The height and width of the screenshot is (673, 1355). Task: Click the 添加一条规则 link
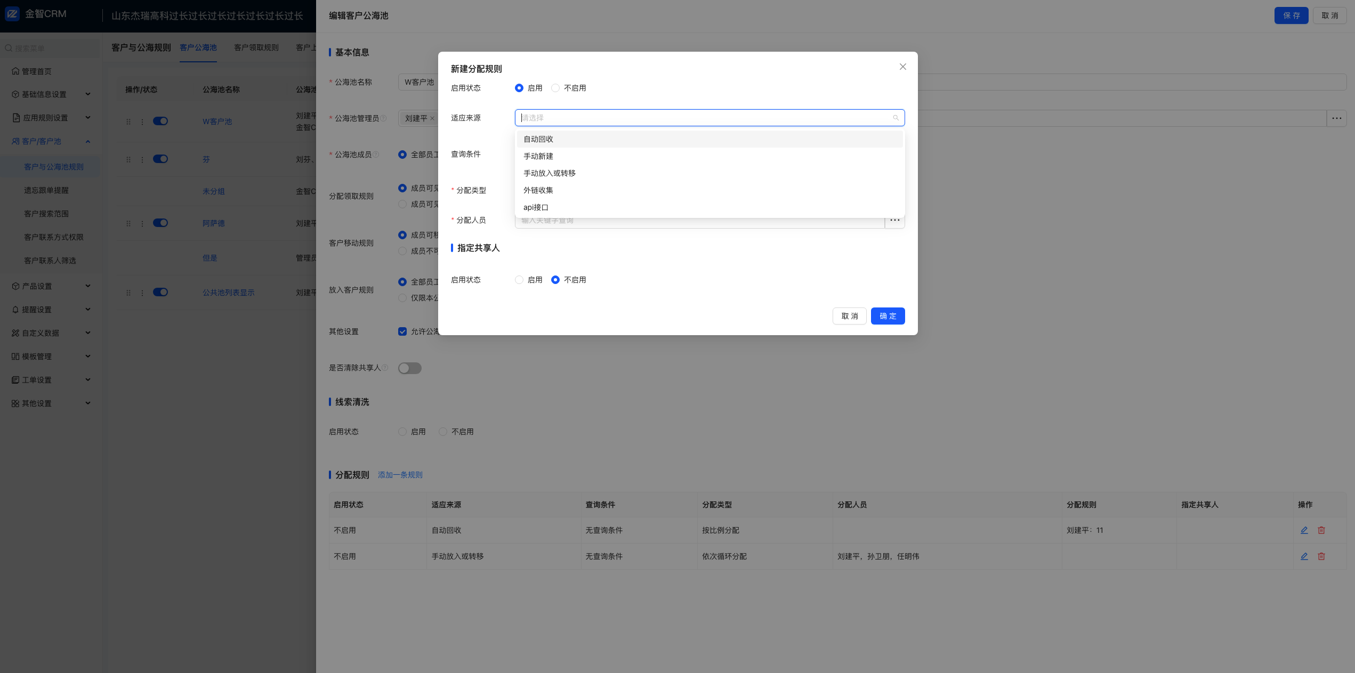[x=400, y=475]
